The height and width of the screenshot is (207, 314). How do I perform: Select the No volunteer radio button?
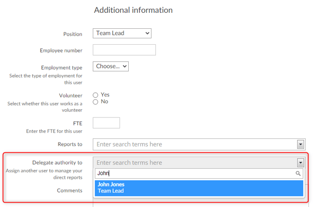[x=95, y=102]
